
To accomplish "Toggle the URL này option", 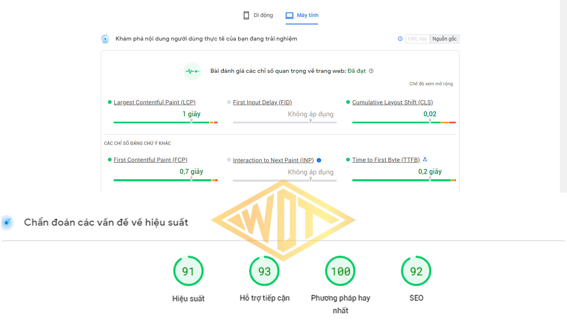I will (x=418, y=39).
